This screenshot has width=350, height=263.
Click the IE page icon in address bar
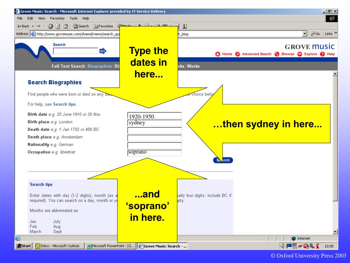(33, 34)
